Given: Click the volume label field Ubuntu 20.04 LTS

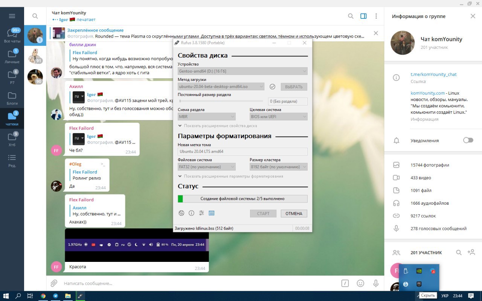Looking at the screenshot, I should click(243, 152).
